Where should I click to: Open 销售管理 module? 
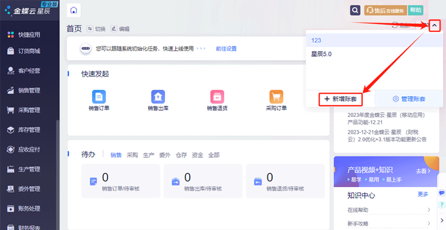point(24,90)
